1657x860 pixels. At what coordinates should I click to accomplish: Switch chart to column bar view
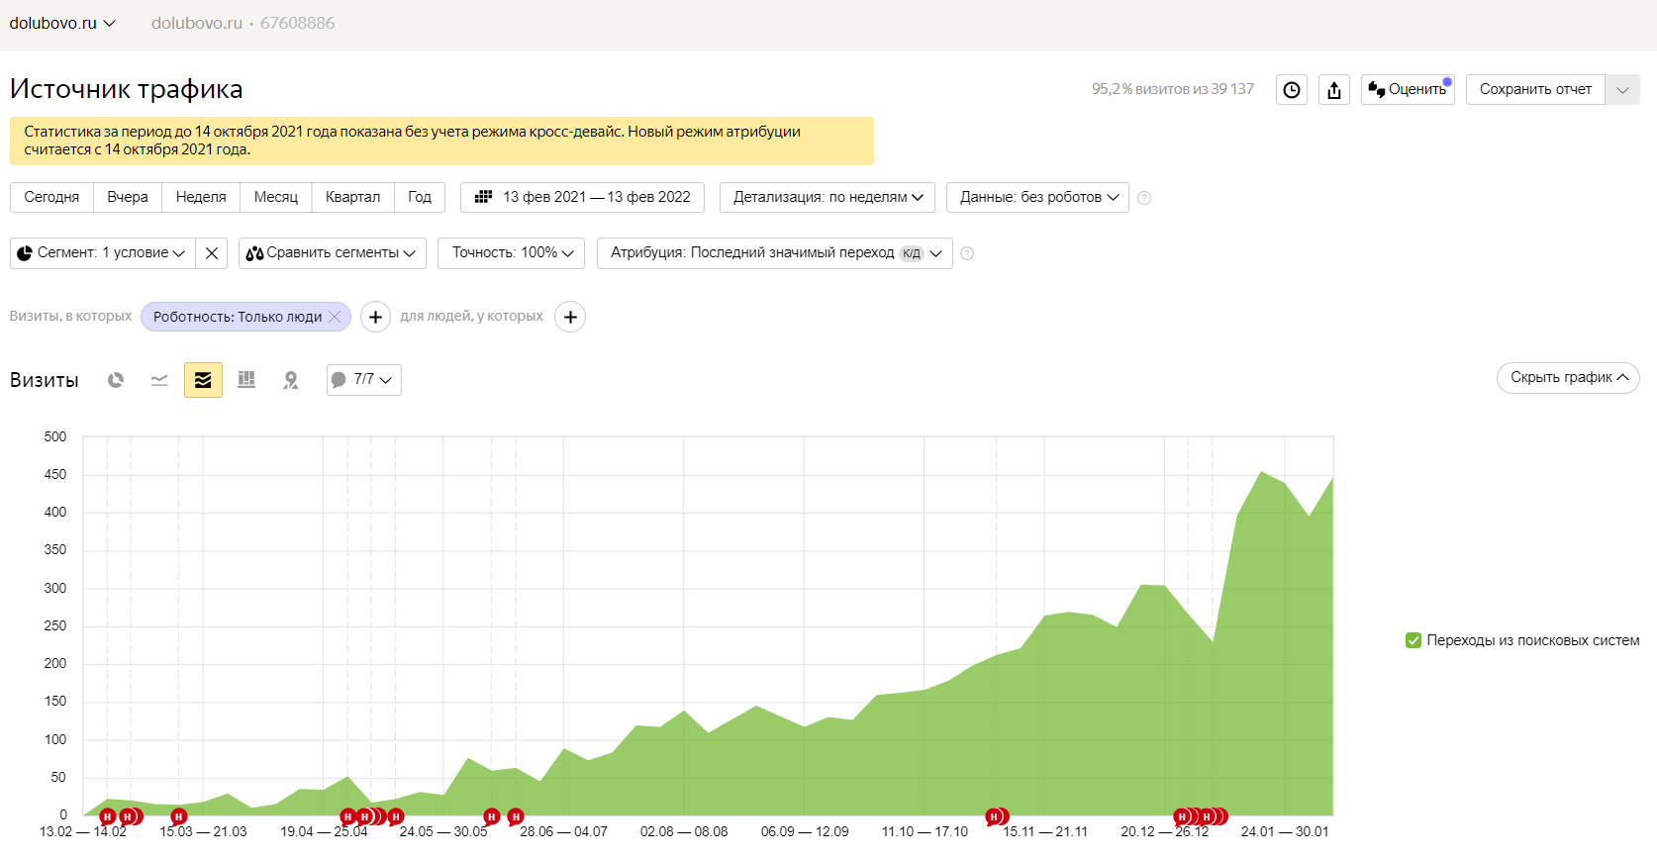(x=246, y=380)
